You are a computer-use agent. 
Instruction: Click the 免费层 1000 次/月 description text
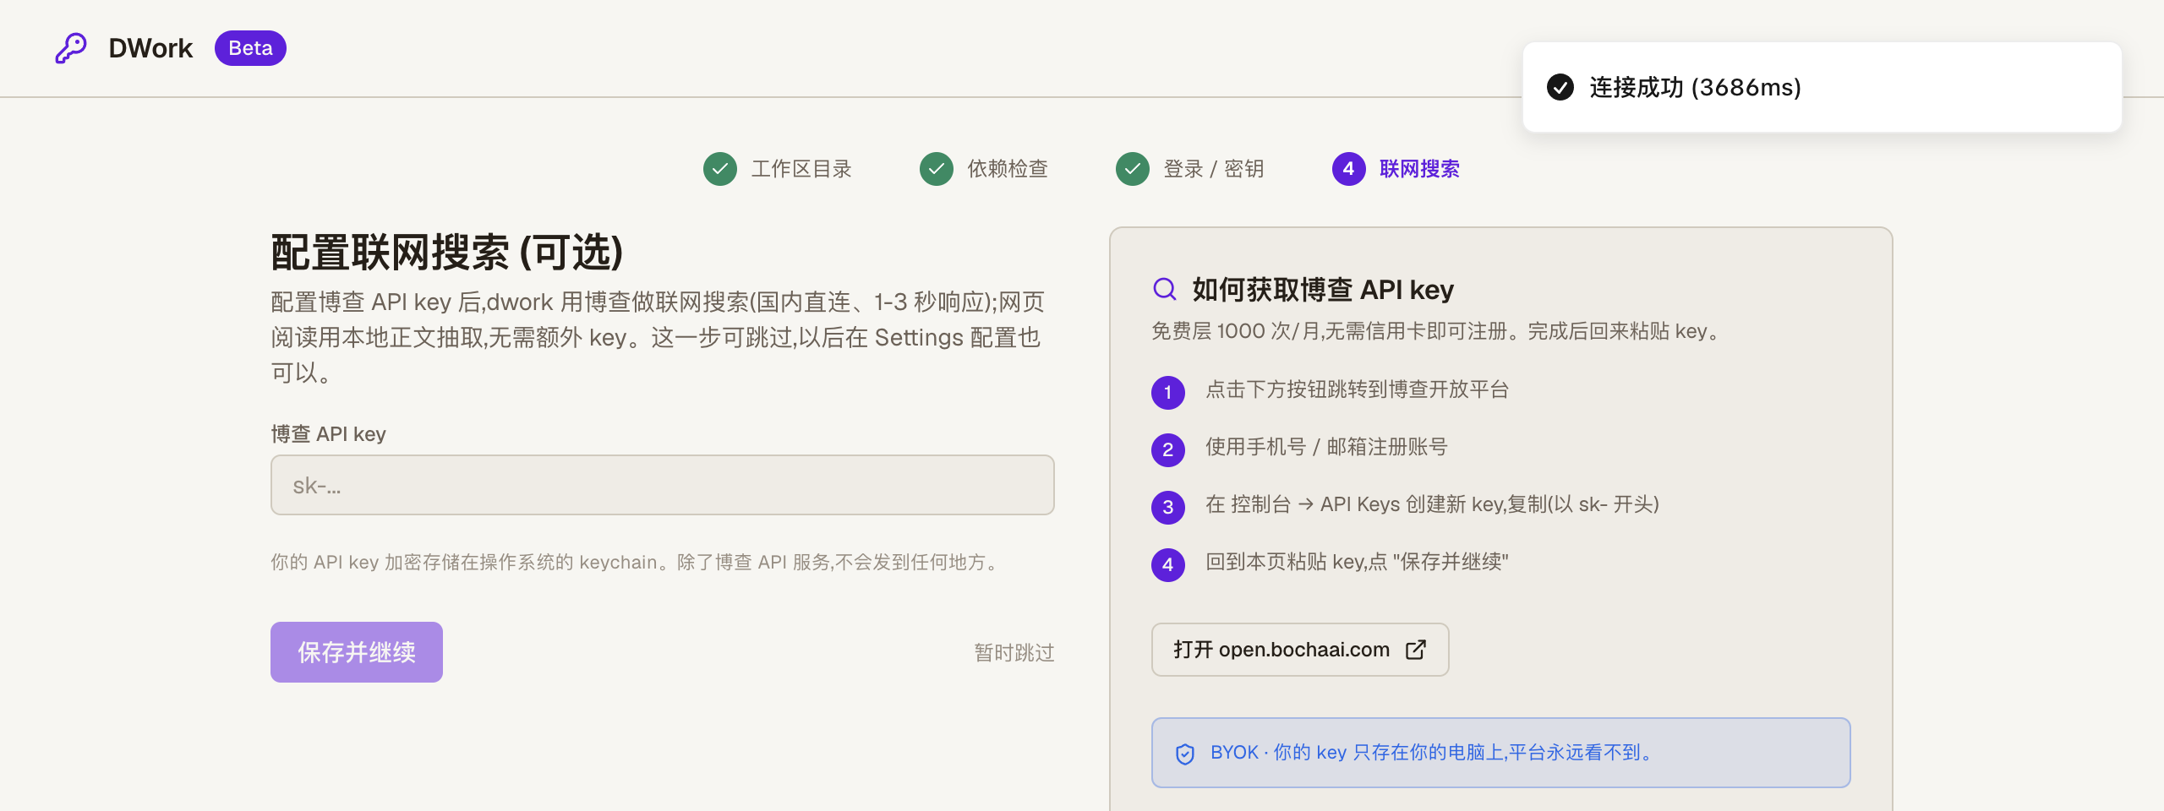(x=1437, y=331)
